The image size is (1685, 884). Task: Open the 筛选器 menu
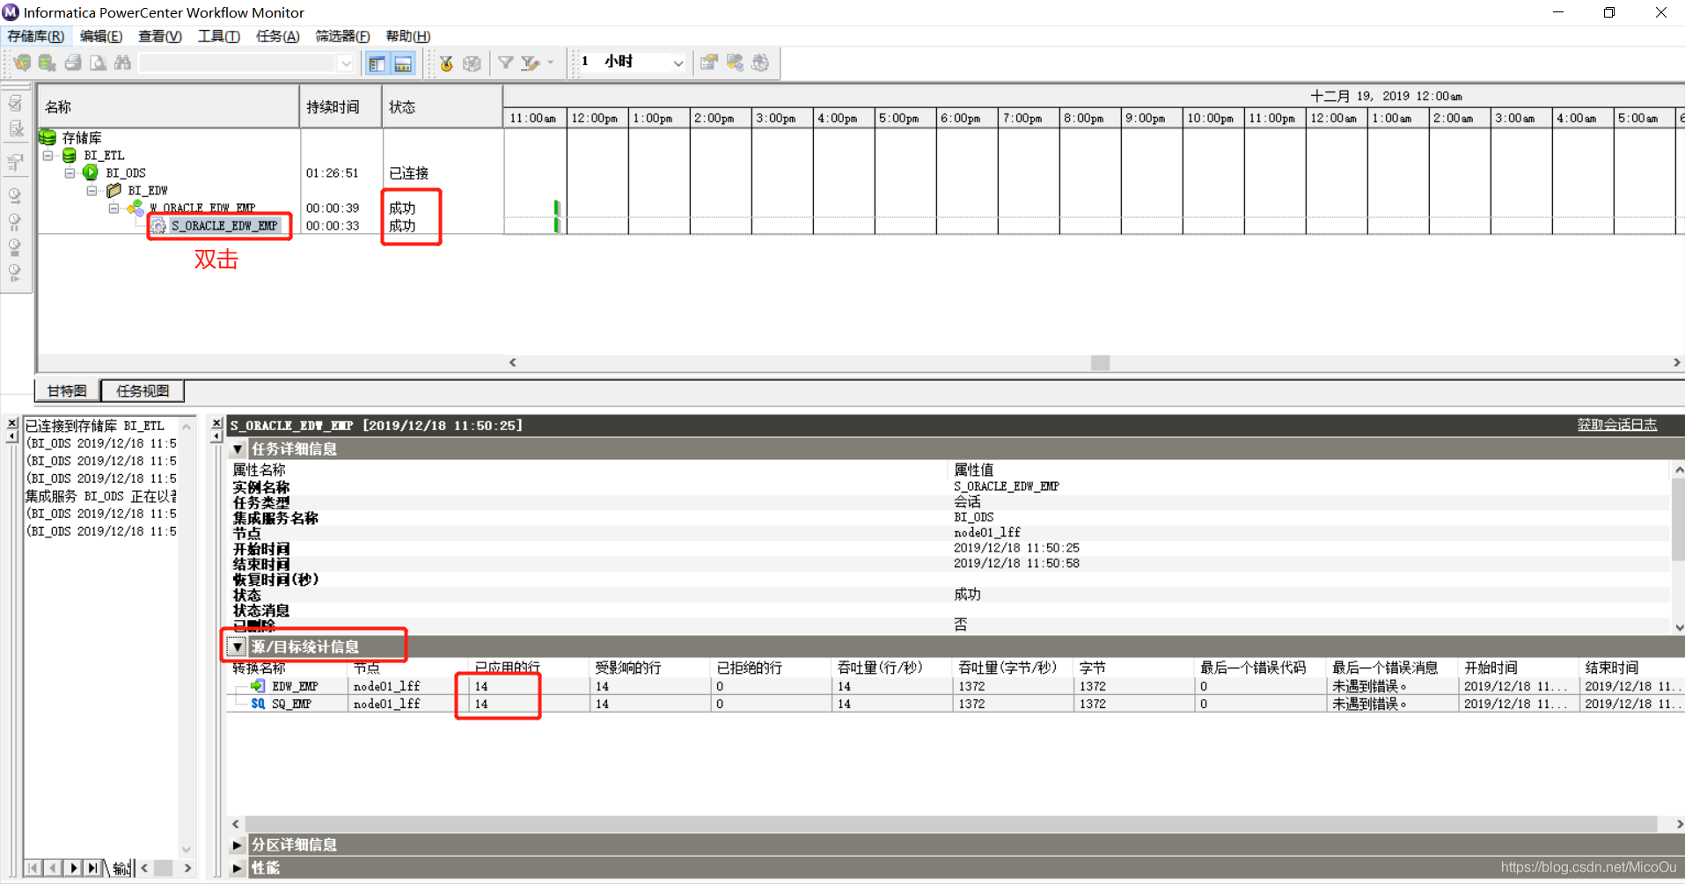(x=342, y=36)
